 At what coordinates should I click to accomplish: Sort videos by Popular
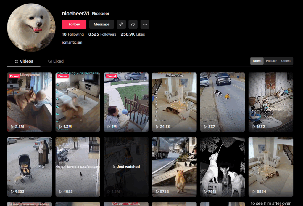click(271, 61)
